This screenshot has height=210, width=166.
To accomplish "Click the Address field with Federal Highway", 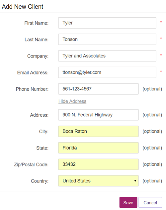I will pos(99,115).
